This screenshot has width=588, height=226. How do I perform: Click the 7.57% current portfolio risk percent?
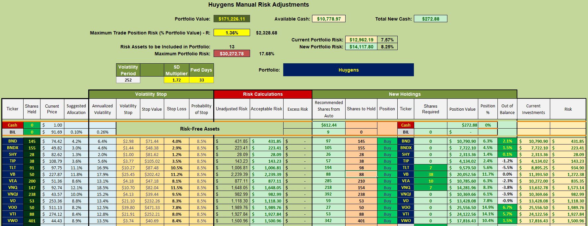[x=387, y=40]
